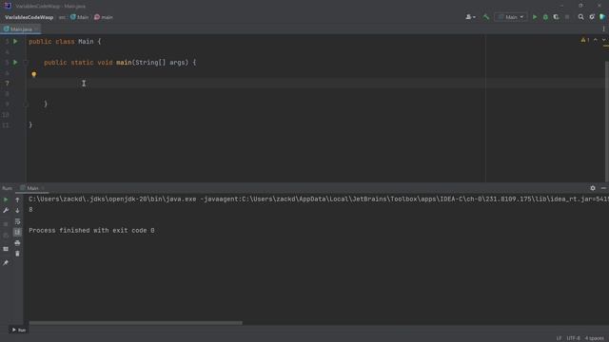
Task: Rerun Main from Run panel green arrow
Action: click(x=6, y=199)
